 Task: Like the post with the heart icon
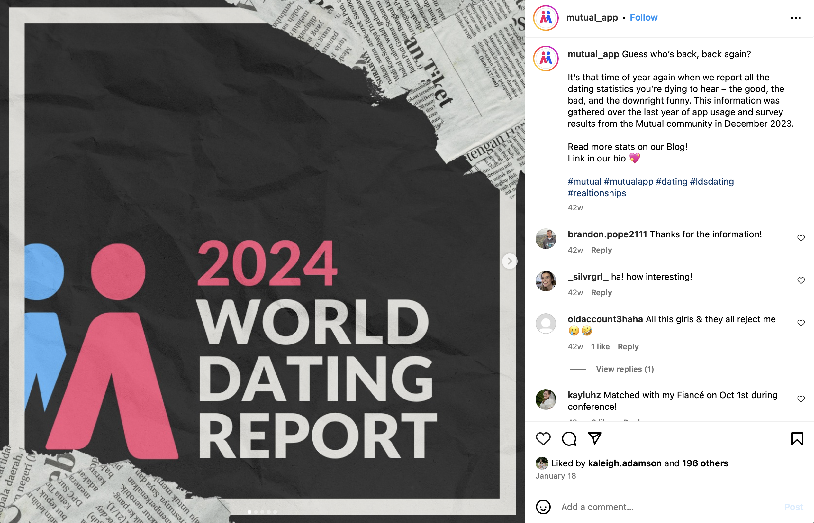pos(543,438)
